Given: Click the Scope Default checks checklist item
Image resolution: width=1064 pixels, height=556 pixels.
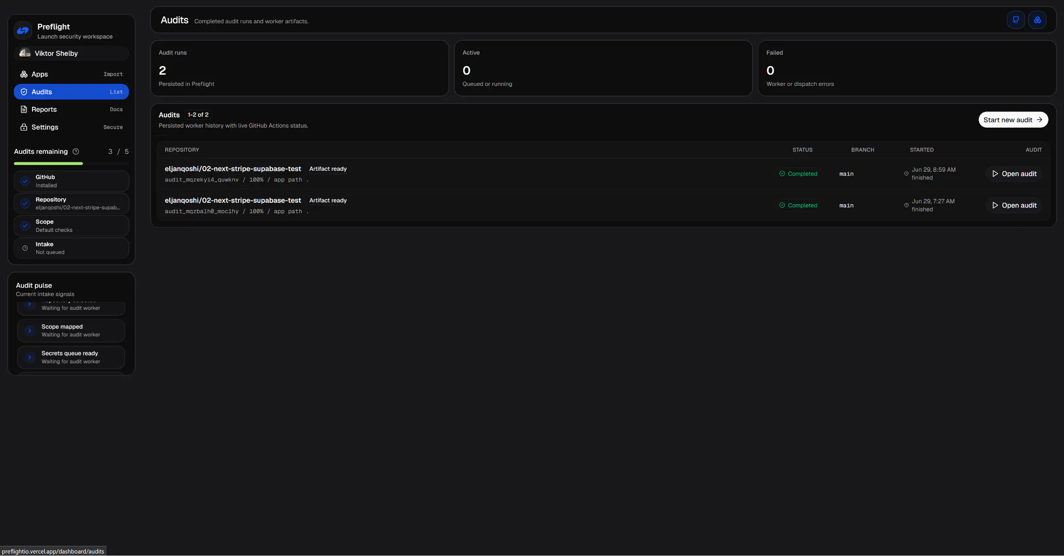Looking at the screenshot, I should pos(71,226).
